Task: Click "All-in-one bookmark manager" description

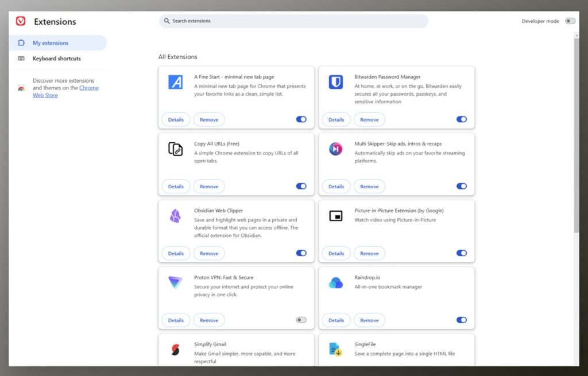Action: coord(388,287)
